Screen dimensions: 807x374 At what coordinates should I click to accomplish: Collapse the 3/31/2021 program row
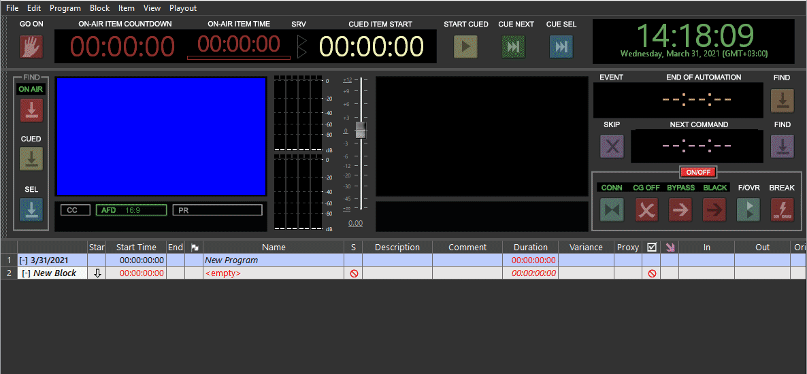24,260
